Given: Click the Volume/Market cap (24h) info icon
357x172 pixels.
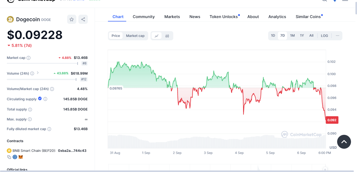Looking at the screenshot, I should coord(52,89).
